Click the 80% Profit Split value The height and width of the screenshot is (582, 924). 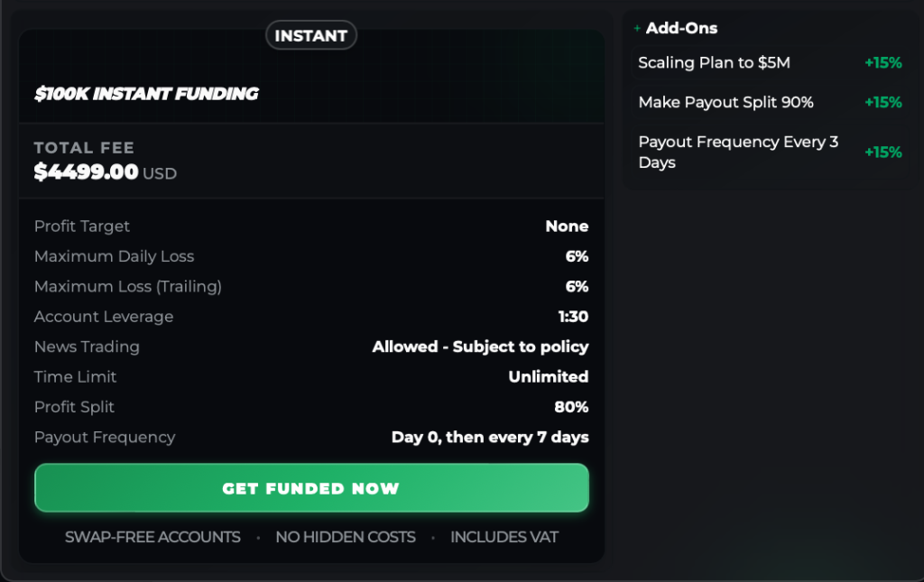571,407
